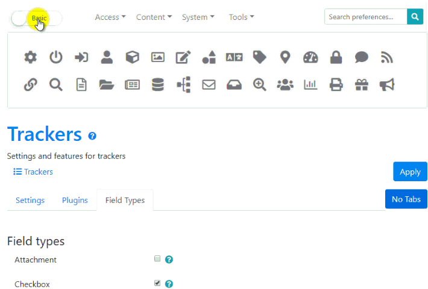Enable the Attachment field type checkbox
428x289 pixels.
coord(157,258)
